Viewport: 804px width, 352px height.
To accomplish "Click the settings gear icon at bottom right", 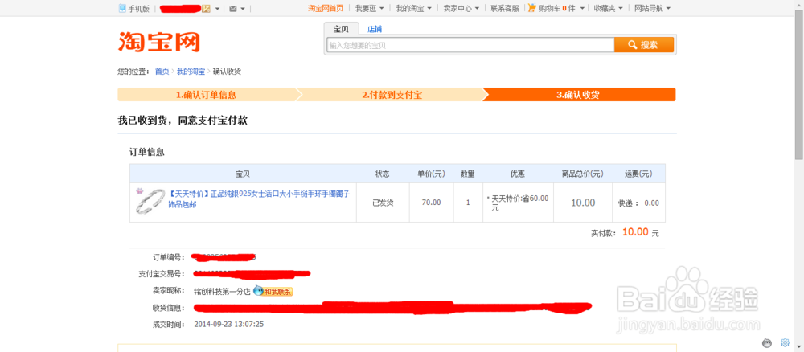I will coord(785,342).
